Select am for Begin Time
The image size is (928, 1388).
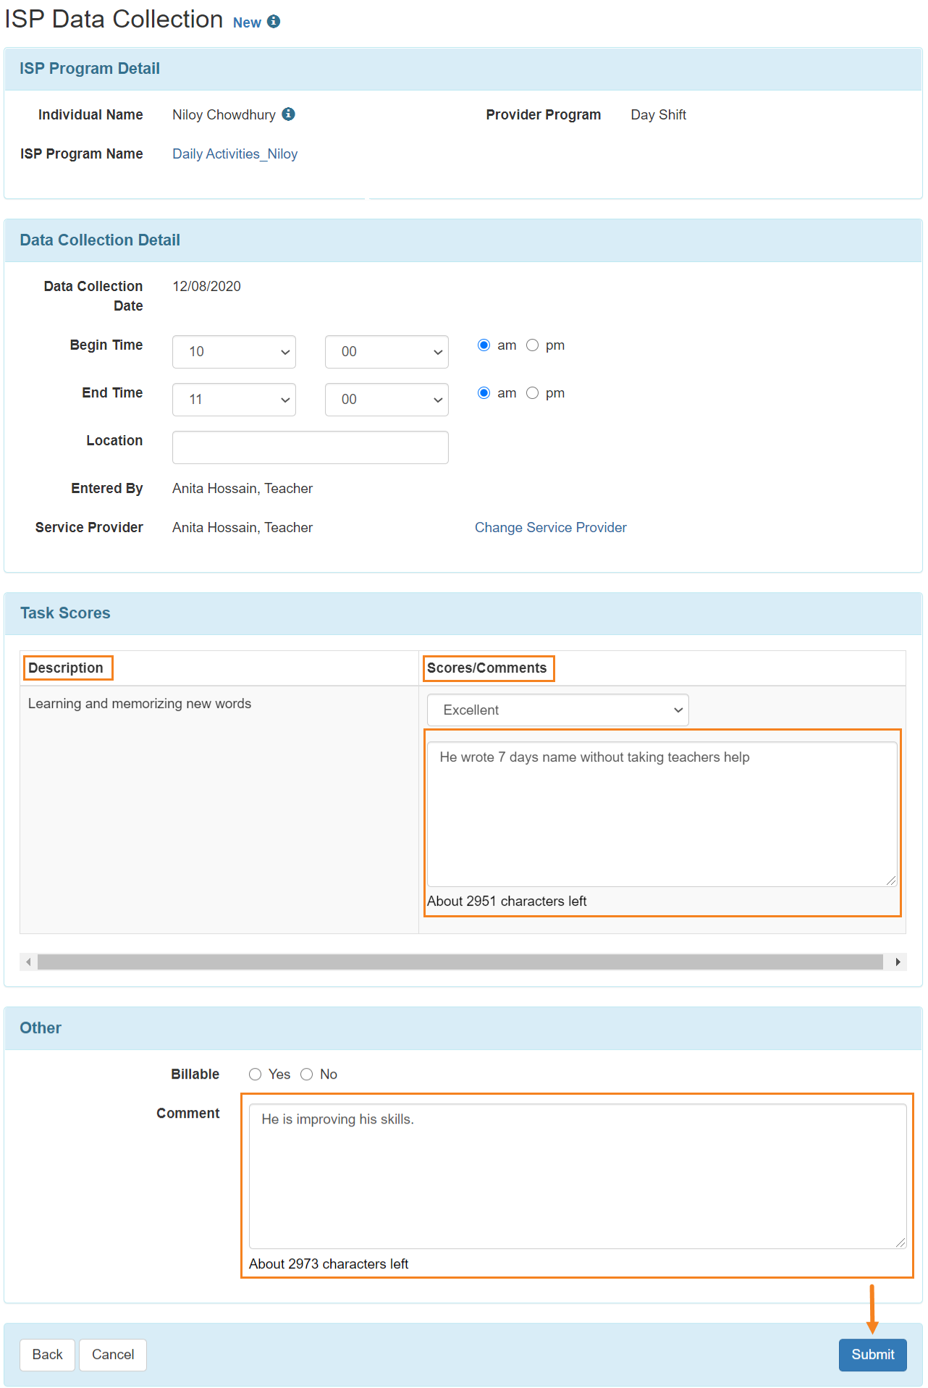(x=484, y=345)
